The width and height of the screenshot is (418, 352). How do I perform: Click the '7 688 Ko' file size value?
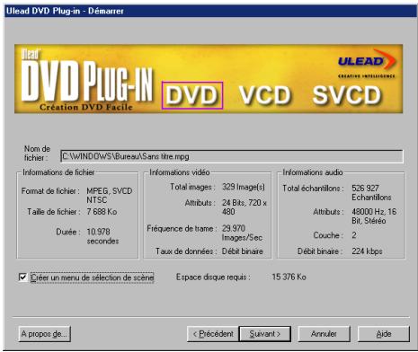[x=102, y=212]
